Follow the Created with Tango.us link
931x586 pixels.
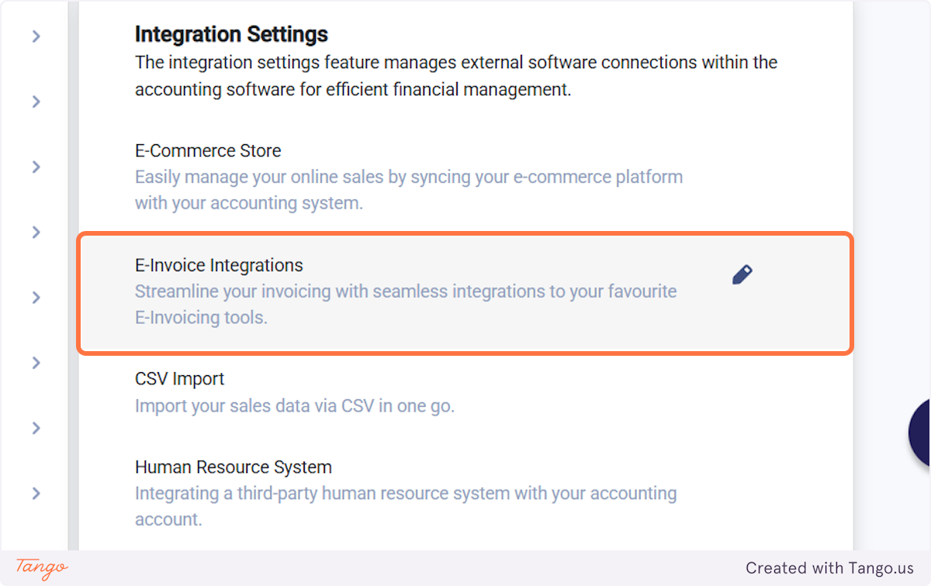coord(829,568)
